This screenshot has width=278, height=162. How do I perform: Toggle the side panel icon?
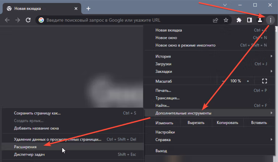click(249, 20)
